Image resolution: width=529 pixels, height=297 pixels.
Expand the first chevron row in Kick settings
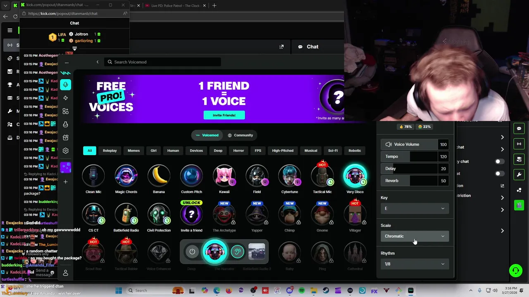[x=502, y=137]
